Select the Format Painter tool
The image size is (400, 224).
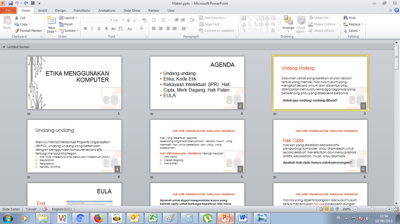coord(28,30)
